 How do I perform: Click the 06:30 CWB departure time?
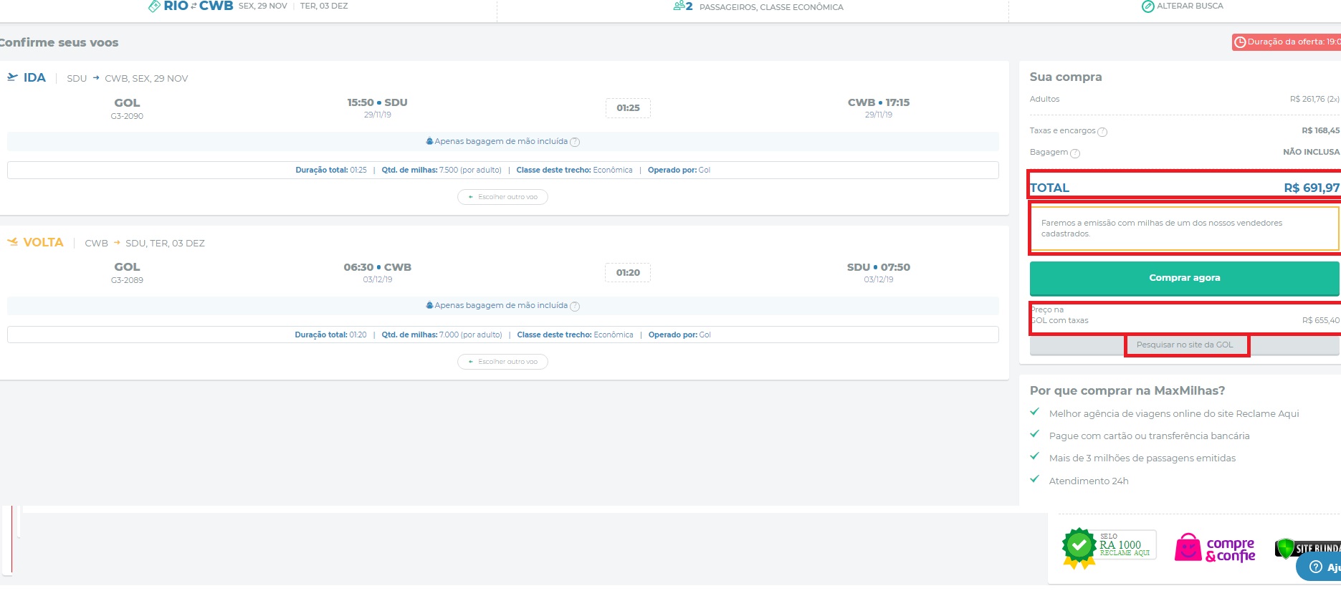click(x=377, y=267)
